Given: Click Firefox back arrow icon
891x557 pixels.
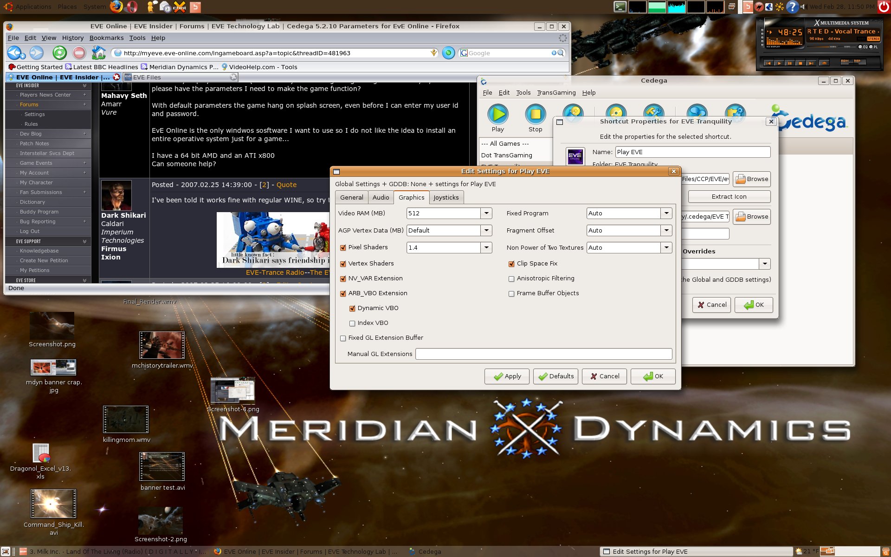Looking at the screenshot, I should pos(14,53).
